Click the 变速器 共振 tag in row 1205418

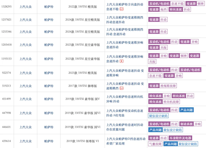pyautogui.click(x=158, y=48)
